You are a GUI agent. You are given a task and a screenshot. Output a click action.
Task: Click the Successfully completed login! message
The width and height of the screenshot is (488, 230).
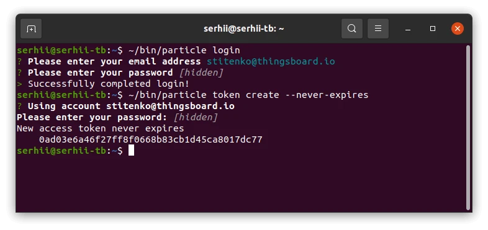pyautogui.click(x=109, y=84)
